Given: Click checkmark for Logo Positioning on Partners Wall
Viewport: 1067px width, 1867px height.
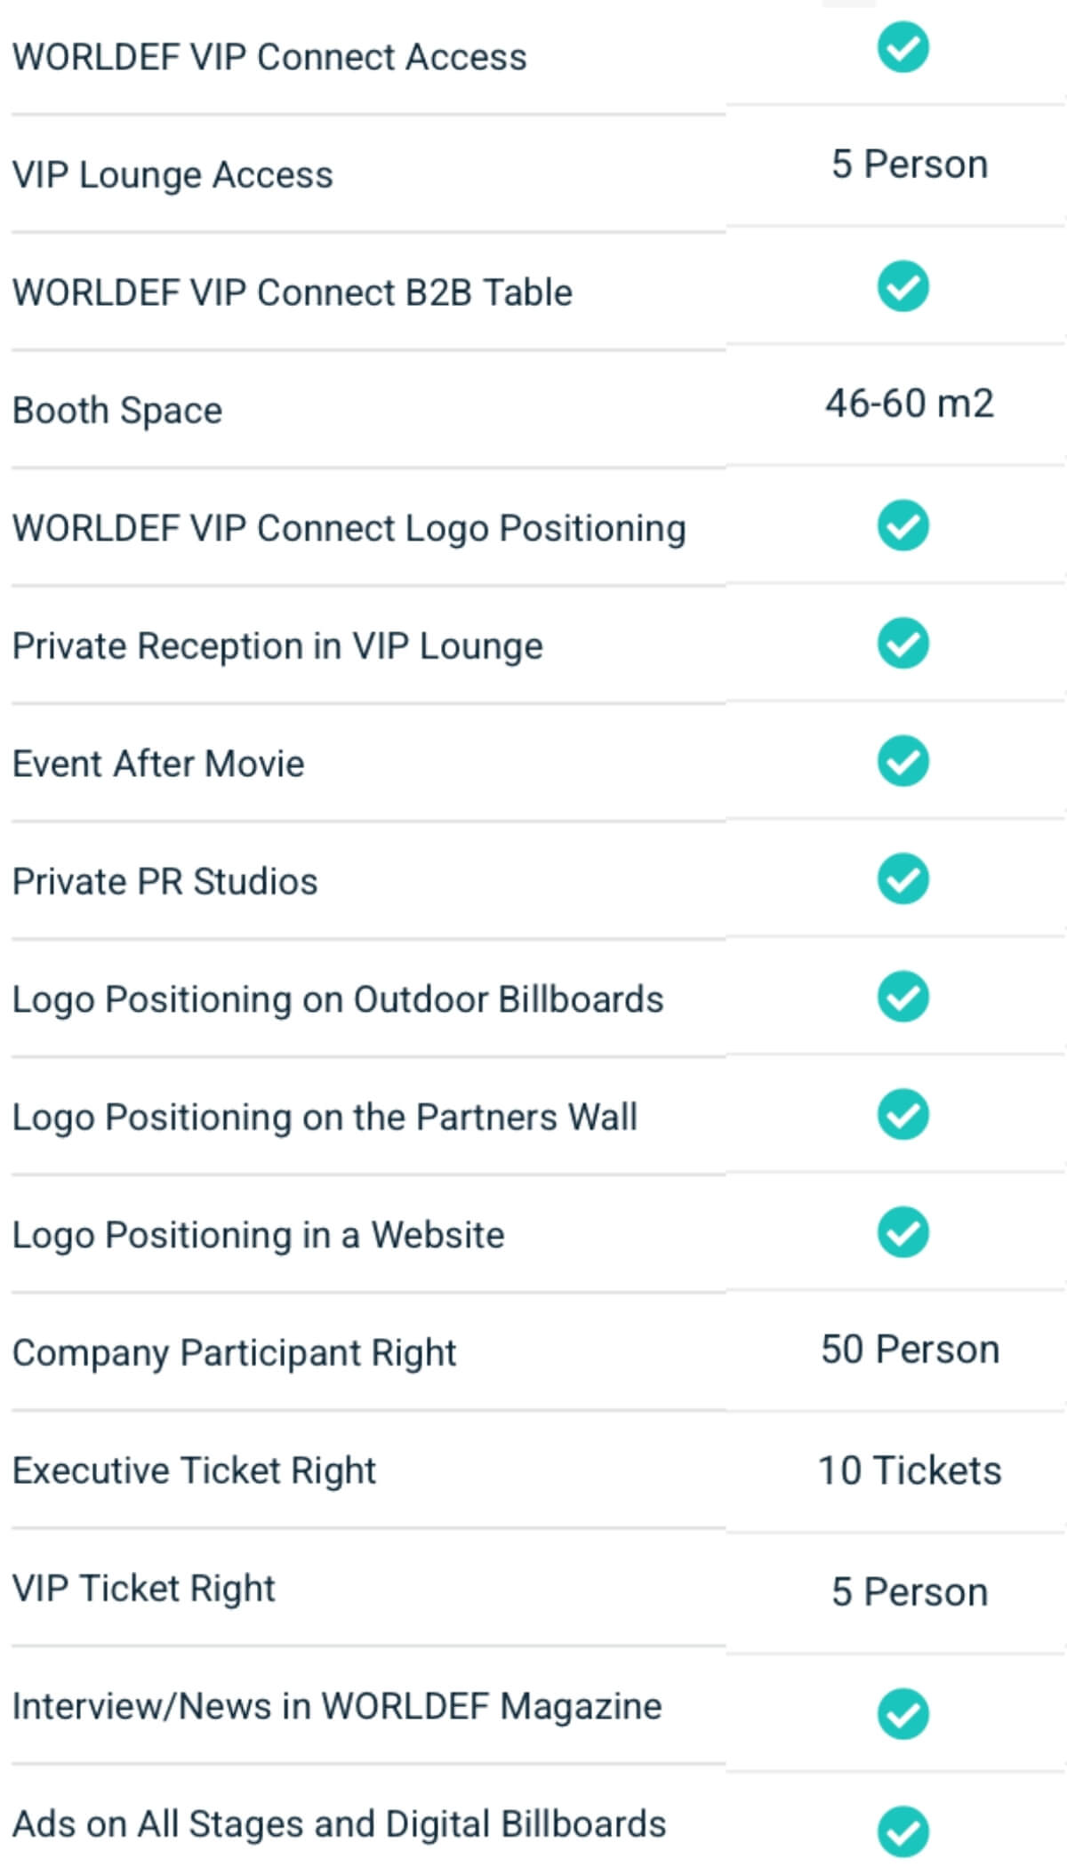Looking at the screenshot, I should [x=903, y=1114].
